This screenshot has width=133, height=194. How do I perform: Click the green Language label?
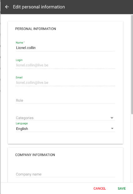tap(22, 123)
